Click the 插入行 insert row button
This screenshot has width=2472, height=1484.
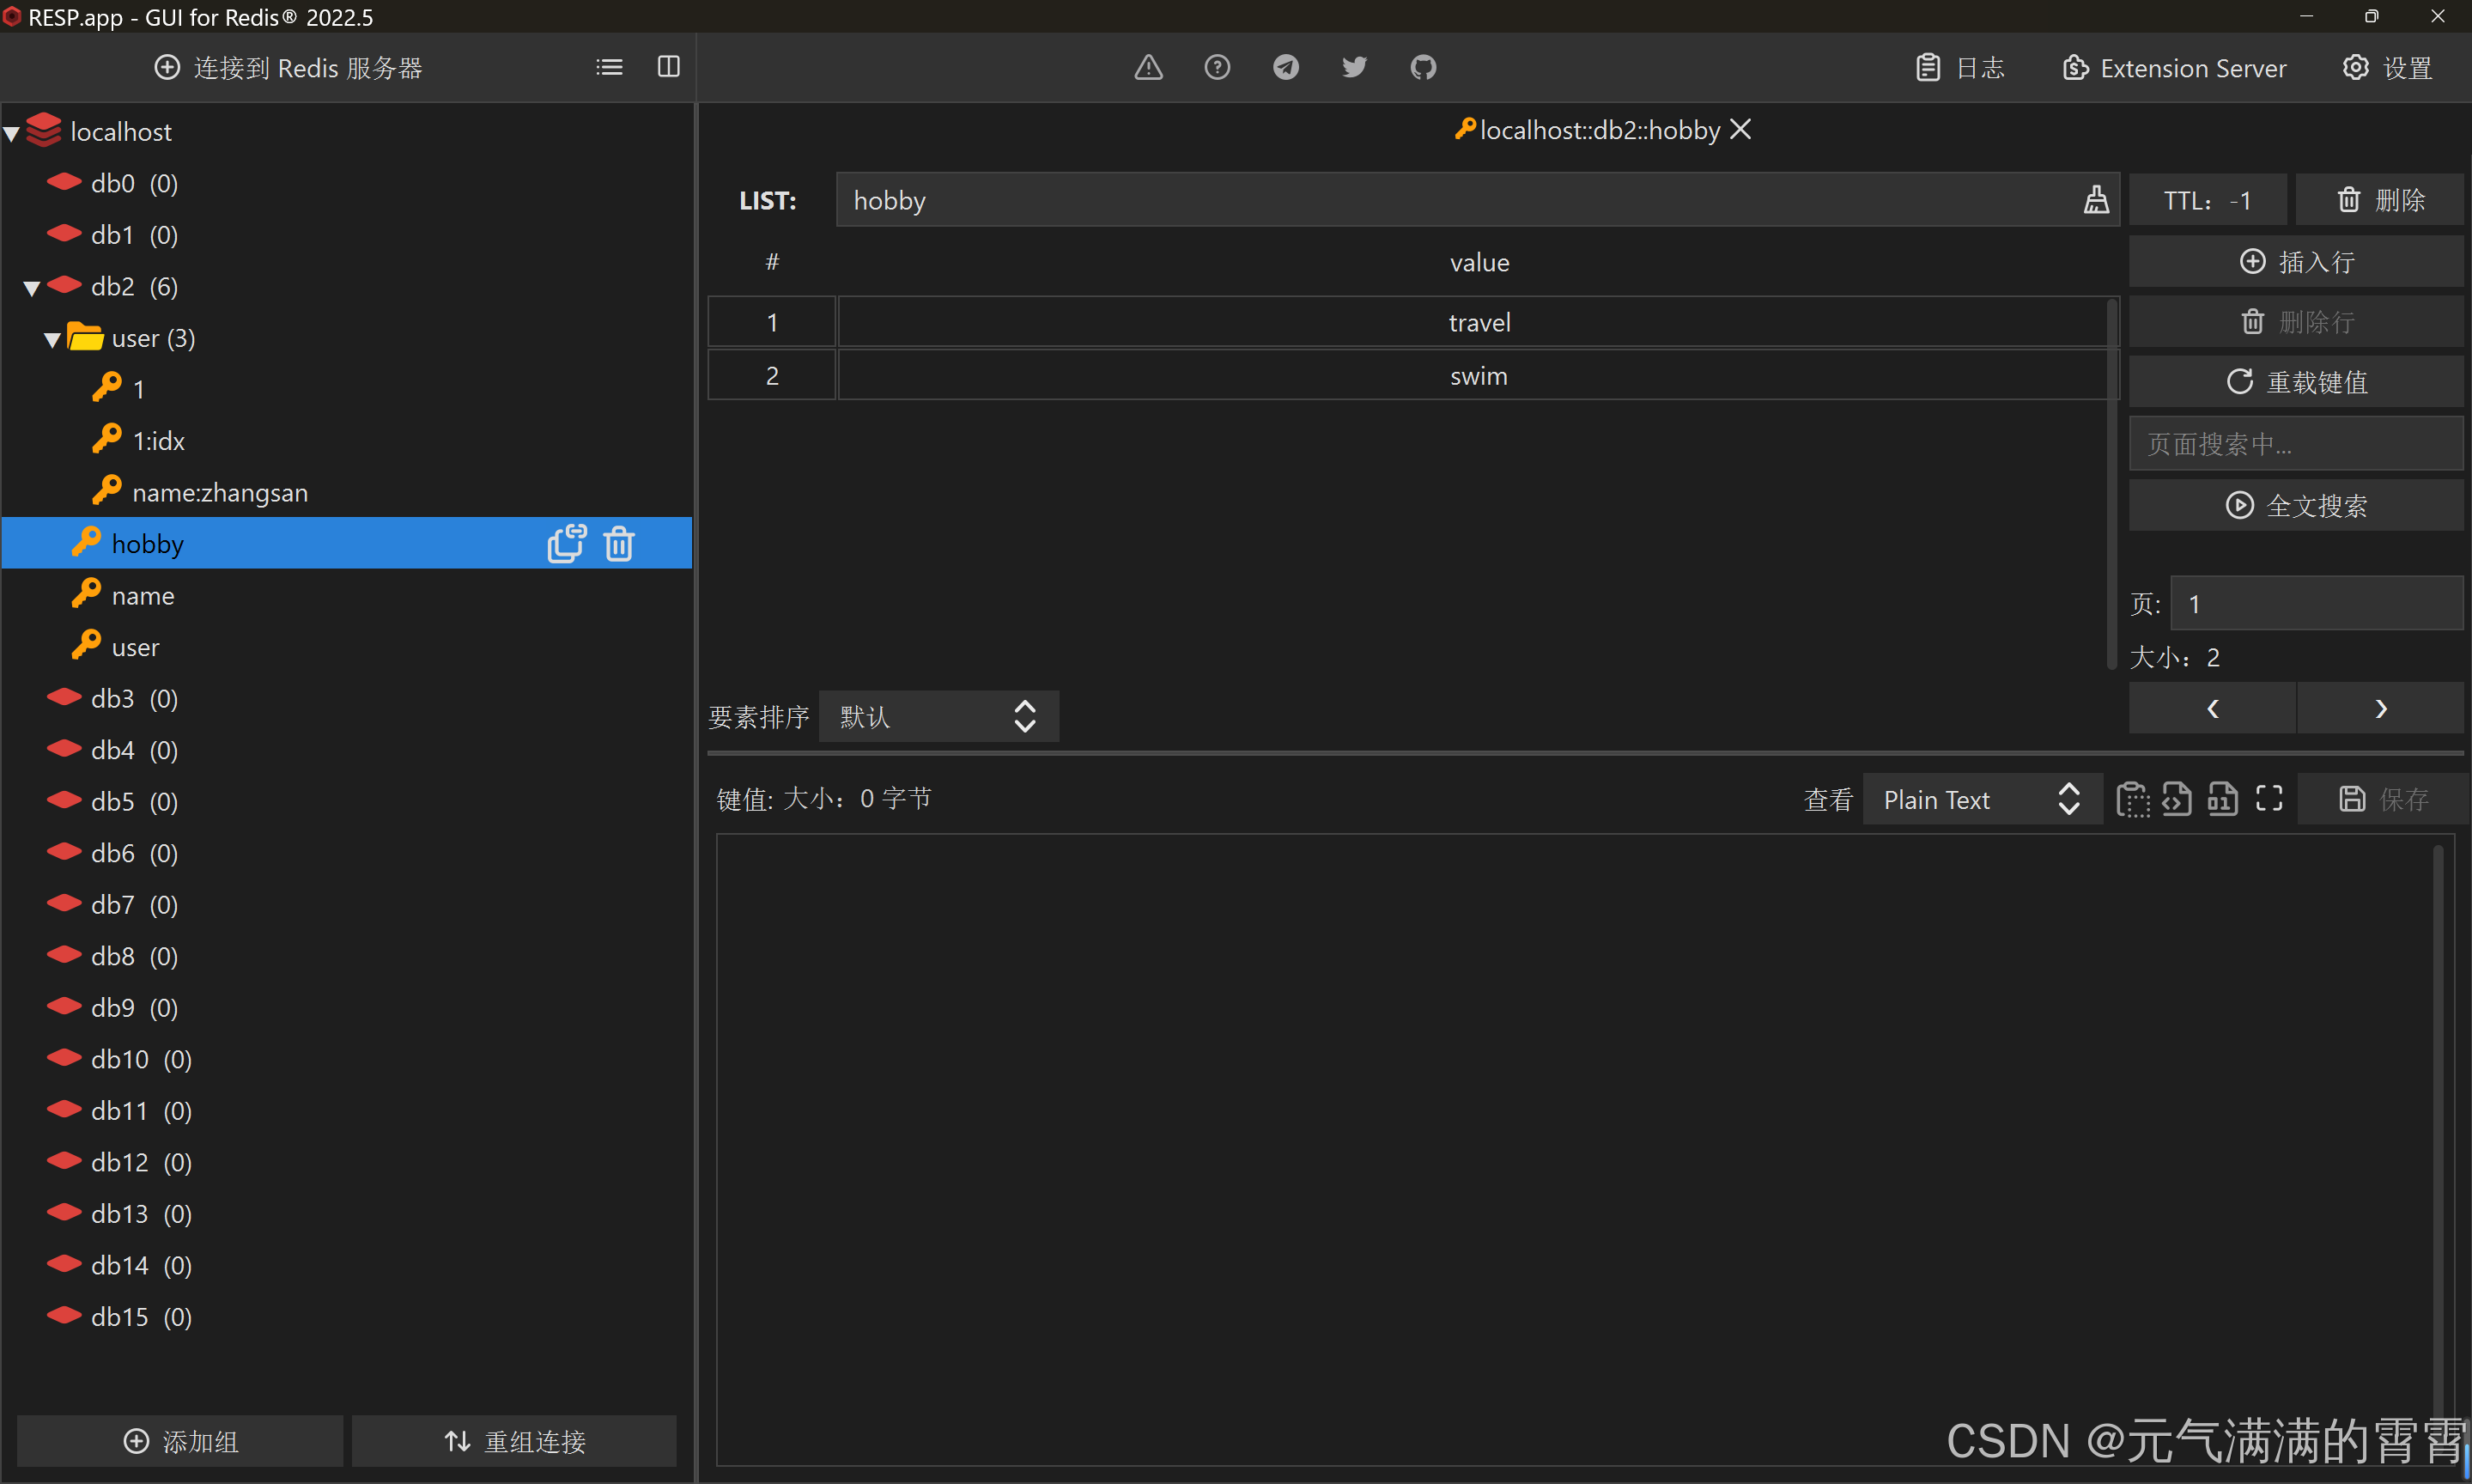[2295, 262]
